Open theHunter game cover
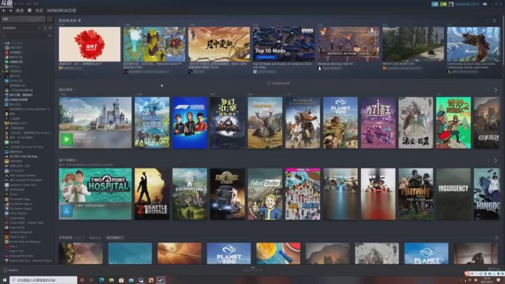 coord(265,122)
